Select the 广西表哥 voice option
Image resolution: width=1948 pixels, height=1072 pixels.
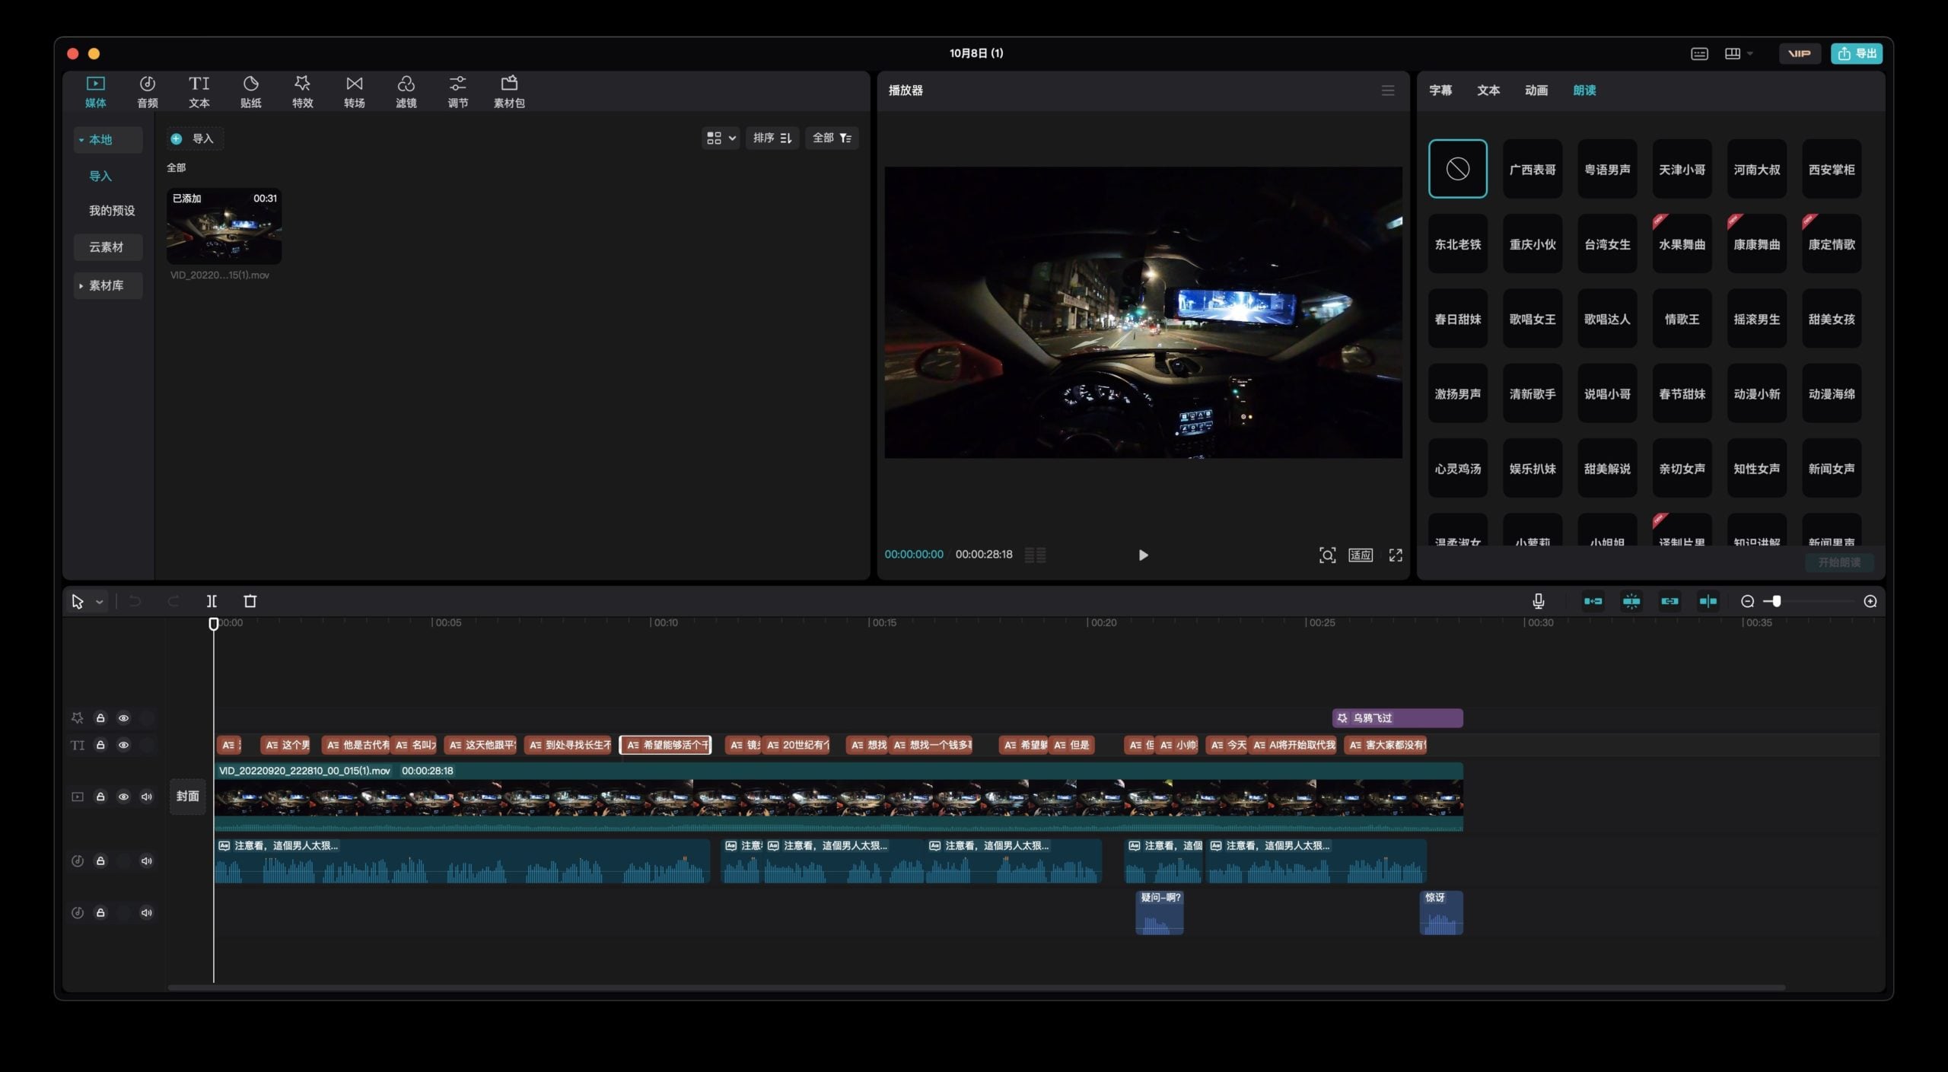tap(1533, 169)
